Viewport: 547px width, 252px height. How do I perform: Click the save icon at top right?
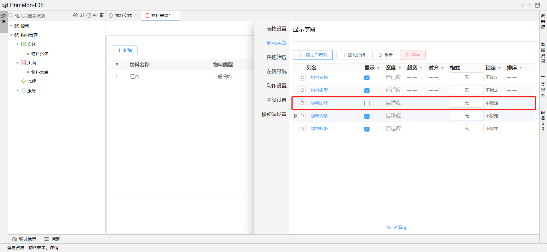click(x=537, y=5)
